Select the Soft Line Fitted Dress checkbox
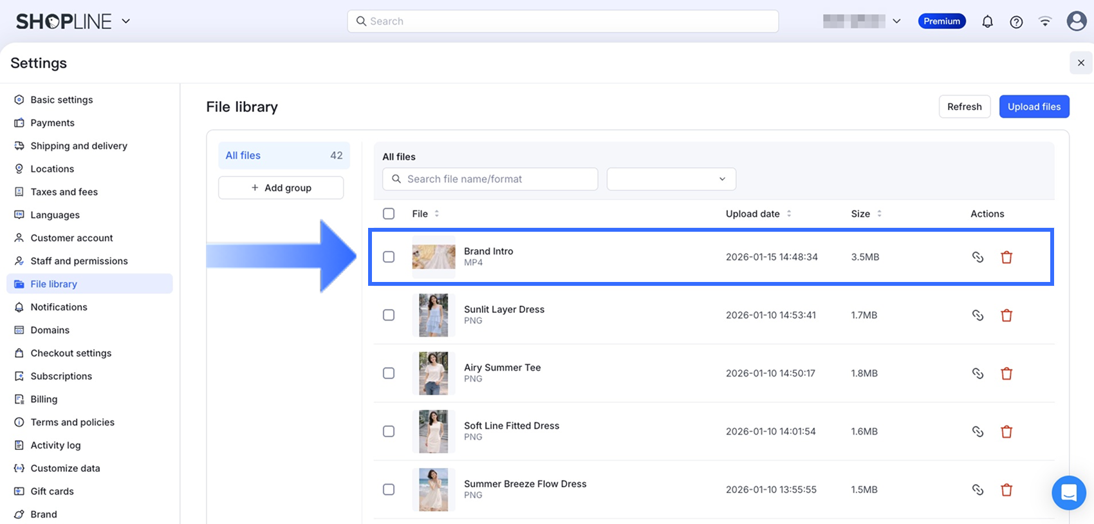1094x524 pixels. [389, 431]
